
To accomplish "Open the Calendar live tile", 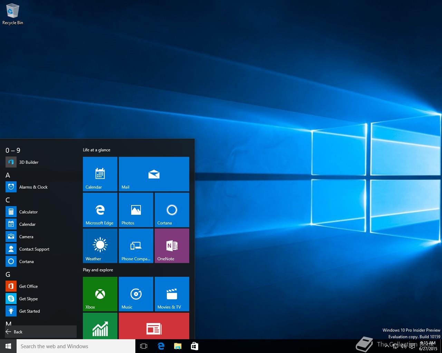I will (100, 174).
